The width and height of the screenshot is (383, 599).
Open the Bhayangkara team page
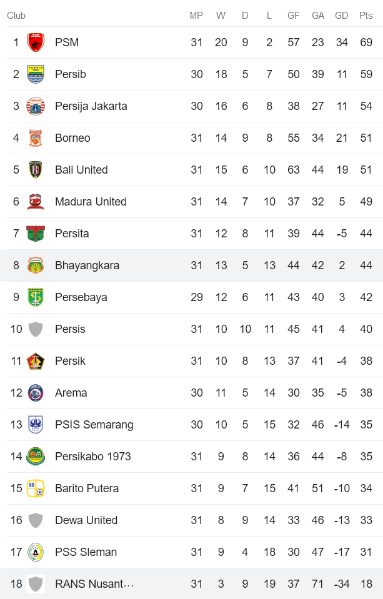coord(87,265)
